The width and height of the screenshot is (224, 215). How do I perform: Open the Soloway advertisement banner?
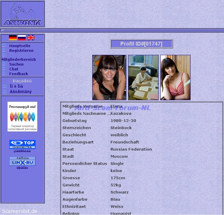22,116
